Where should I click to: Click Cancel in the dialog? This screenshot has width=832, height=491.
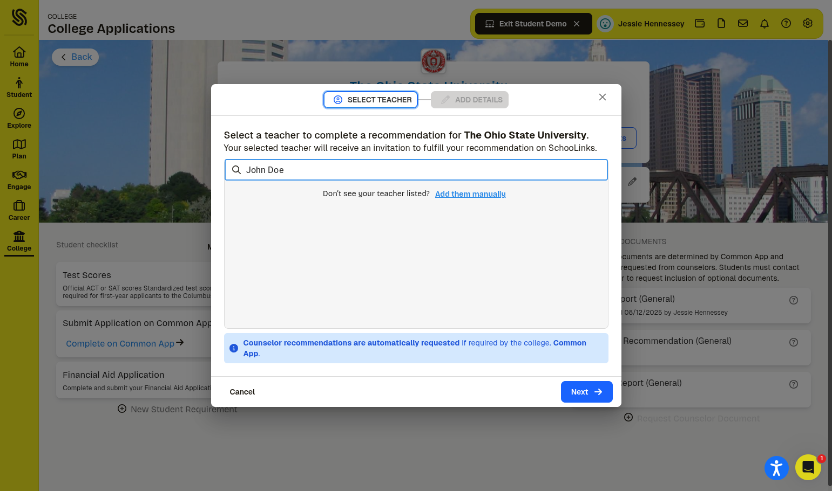click(x=242, y=392)
